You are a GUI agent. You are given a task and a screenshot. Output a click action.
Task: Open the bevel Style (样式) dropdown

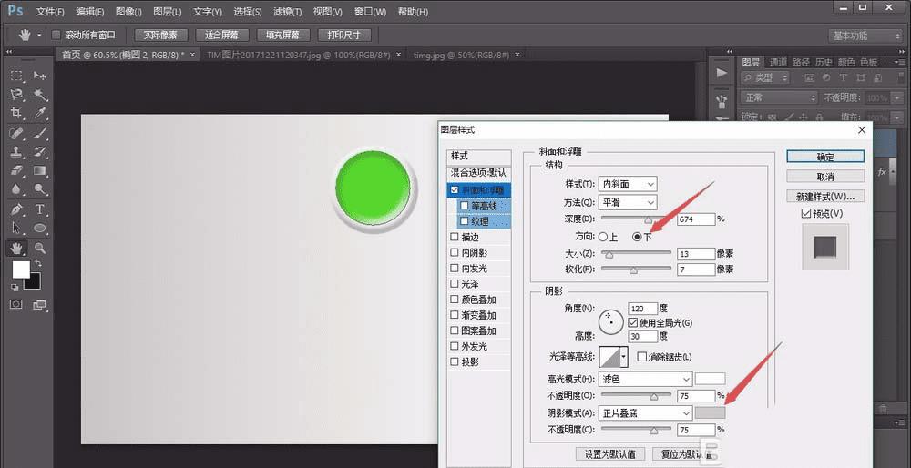tap(628, 184)
